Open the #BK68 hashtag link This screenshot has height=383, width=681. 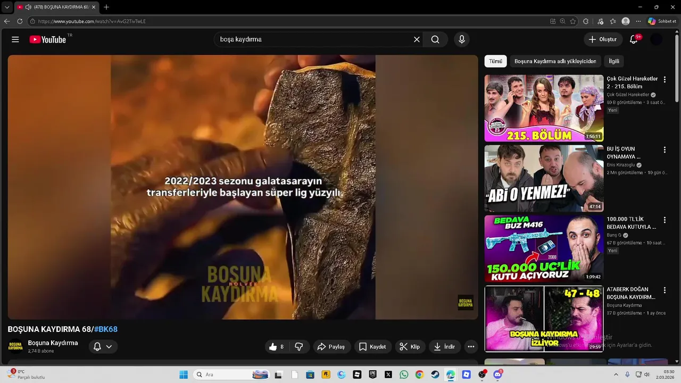tap(106, 329)
